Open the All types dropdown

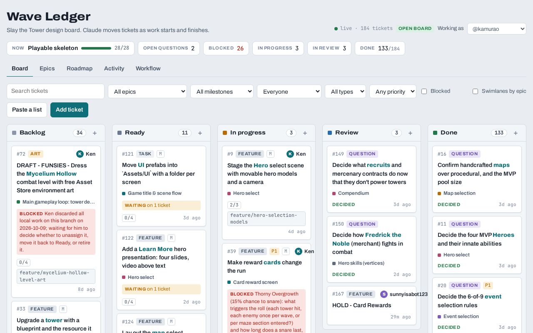pyautogui.click(x=345, y=92)
